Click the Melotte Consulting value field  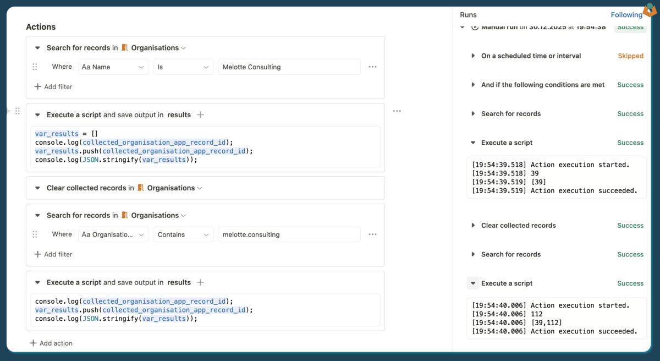pyautogui.click(x=289, y=67)
